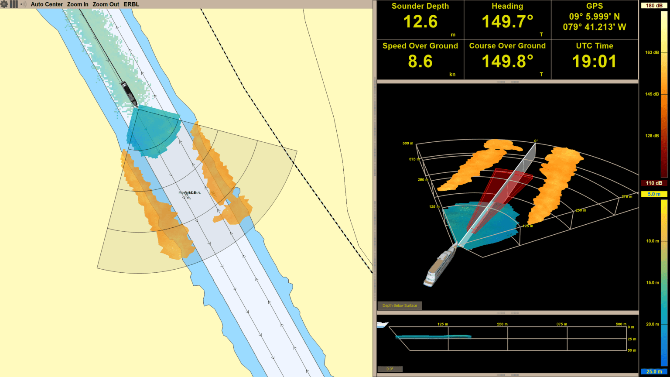Click the Heading data display field

pos(507,20)
